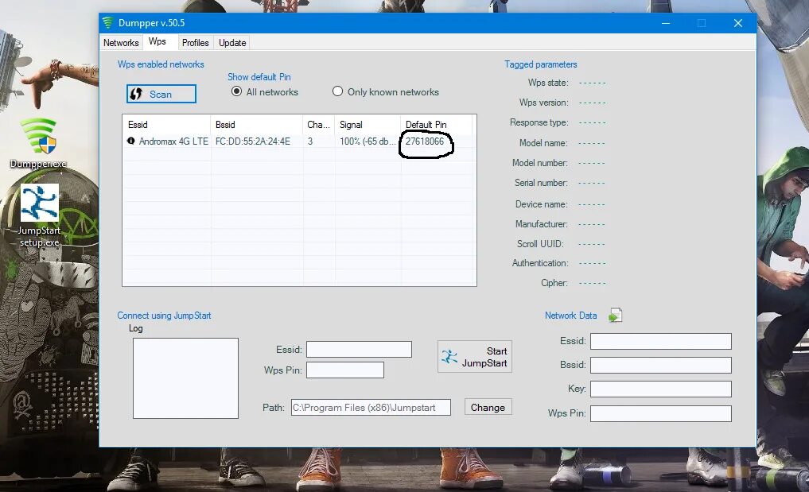Focus the Network Data Key field
809x492 pixels.
661,389
